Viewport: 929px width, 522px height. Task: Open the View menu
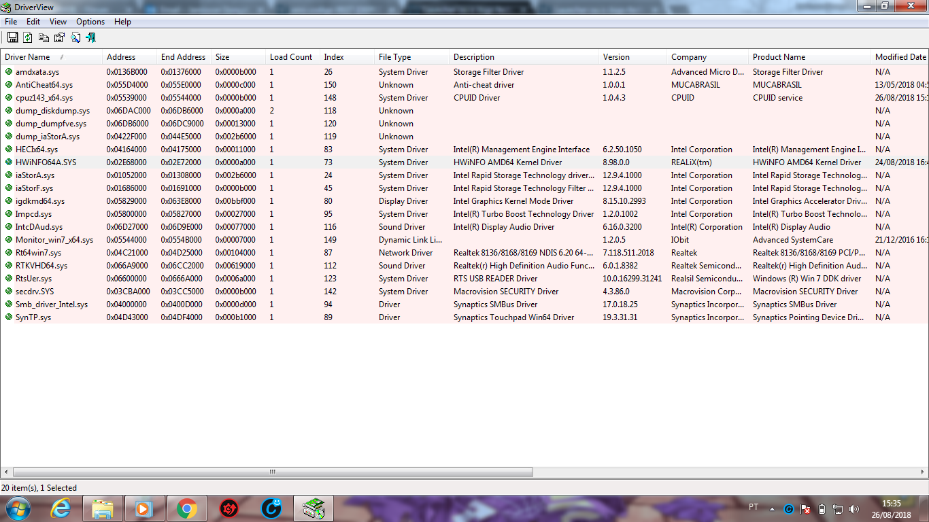[x=58, y=22]
